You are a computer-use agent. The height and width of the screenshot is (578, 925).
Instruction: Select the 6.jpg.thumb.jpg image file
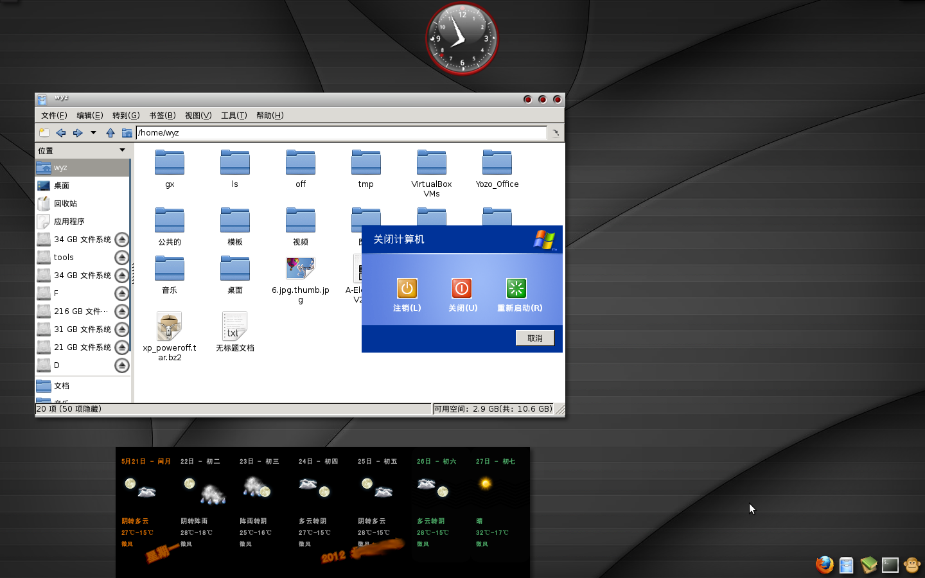[x=301, y=279]
